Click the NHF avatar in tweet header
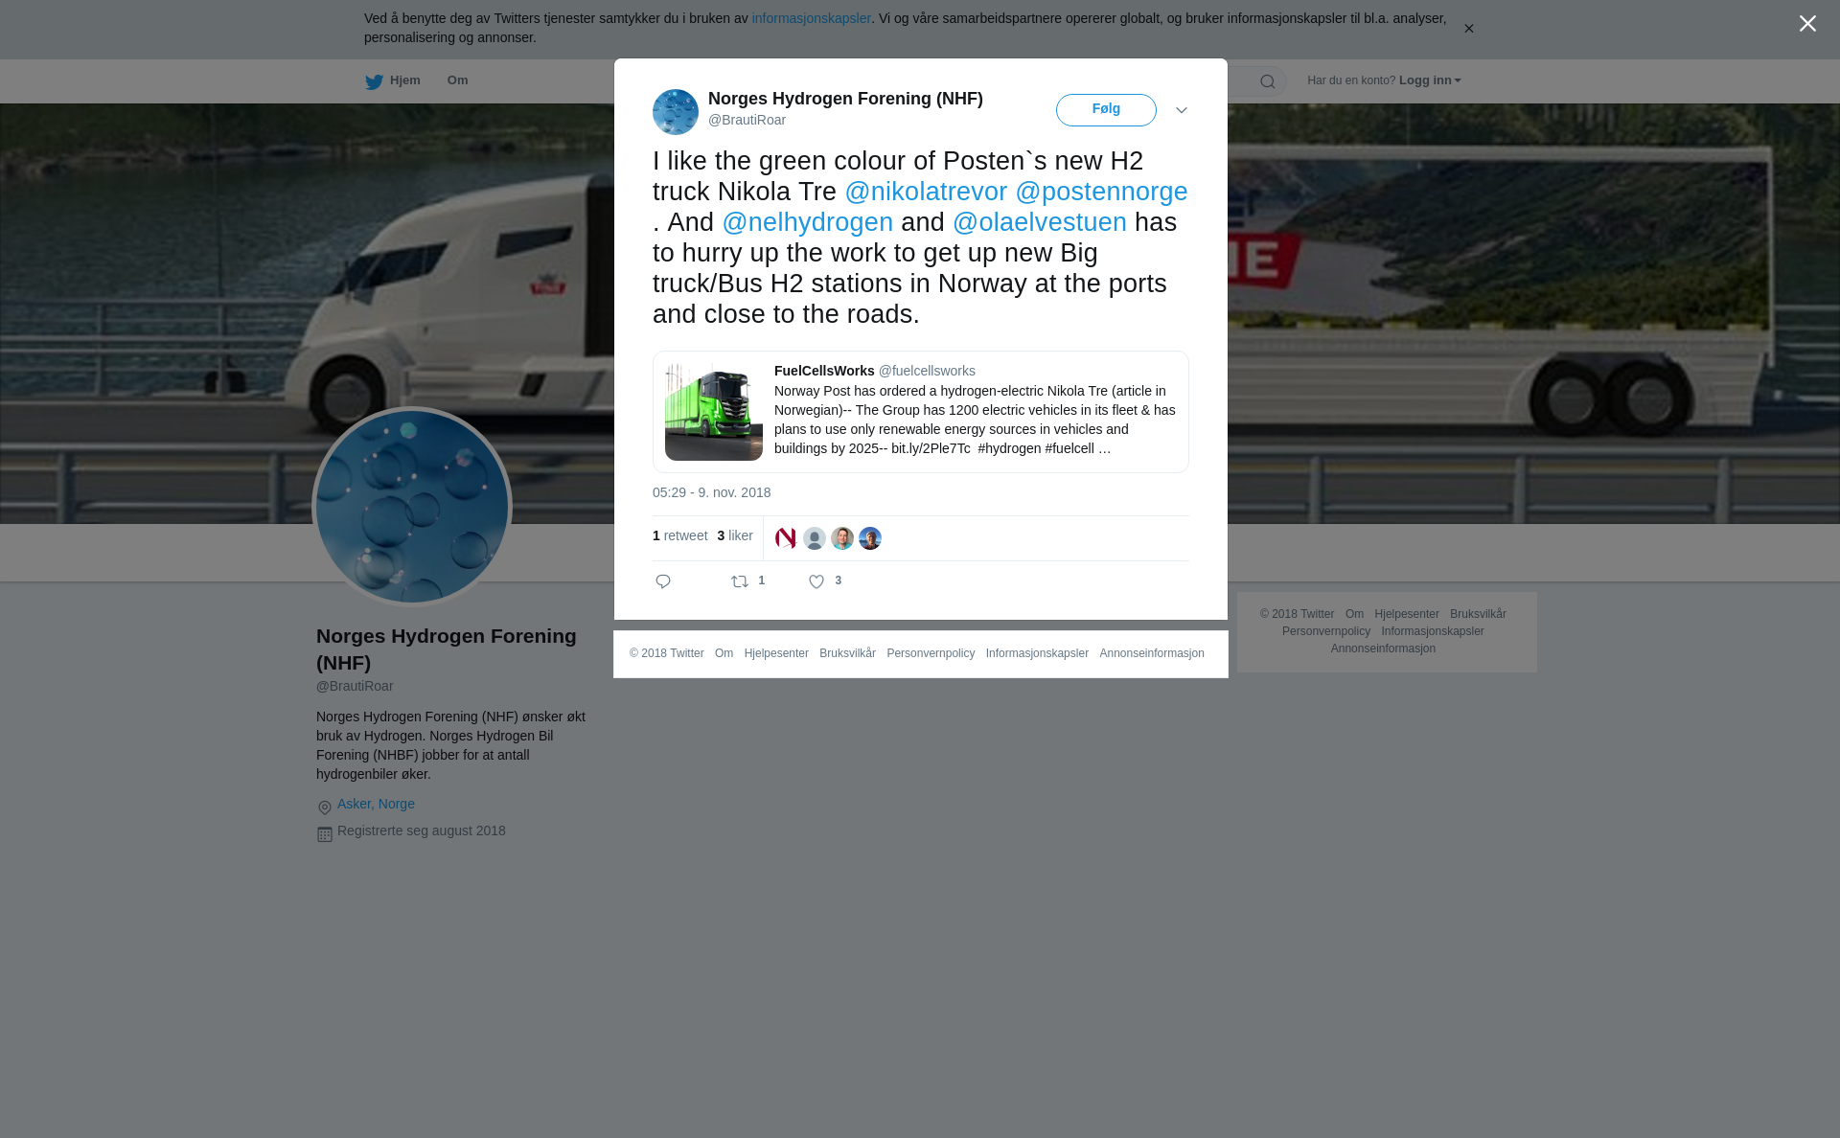 [x=676, y=112]
